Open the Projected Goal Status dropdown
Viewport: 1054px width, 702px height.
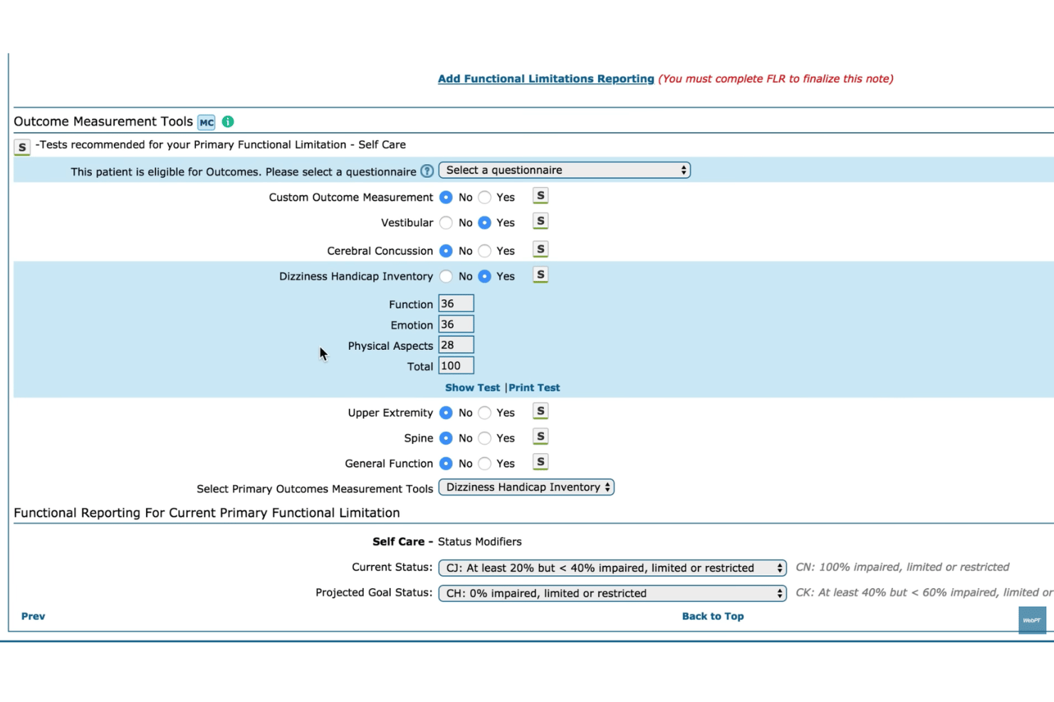tap(612, 593)
